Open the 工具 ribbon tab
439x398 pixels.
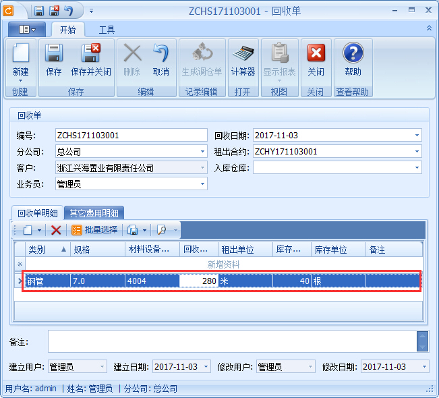107,30
